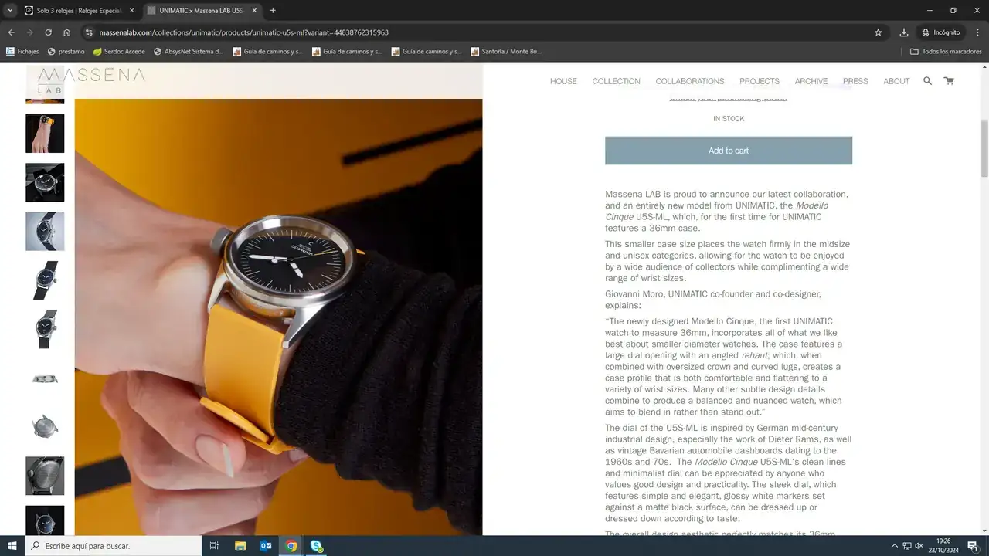Open the COLLABORATIONS menu
This screenshot has height=556, width=989.
pyautogui.click(x=689, y=81)
